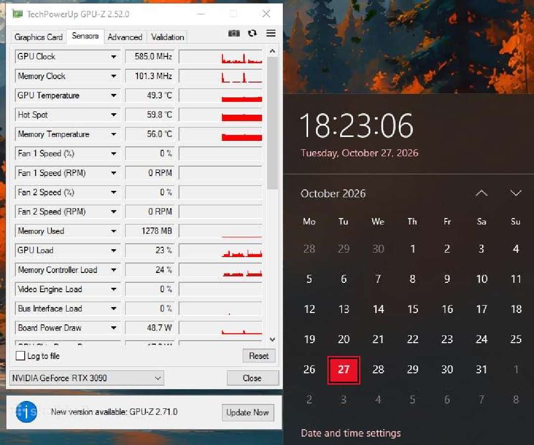This screenshot has height=445, width=534.
Task: Go to previous month in calendar
Action: click(481, 193)
